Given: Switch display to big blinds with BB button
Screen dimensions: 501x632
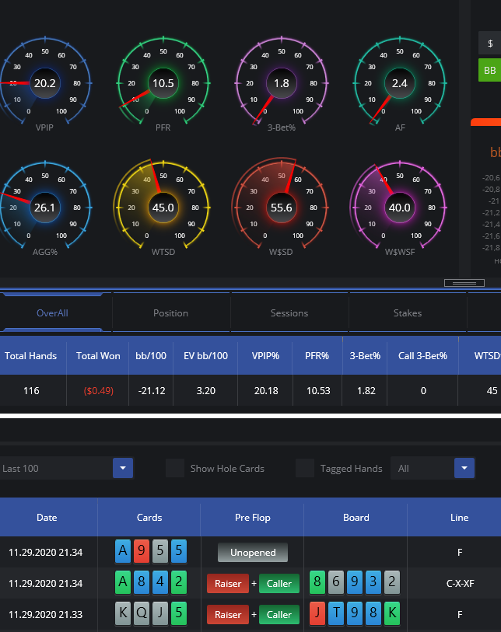Looking at the screenshot, I should (489, 70).
